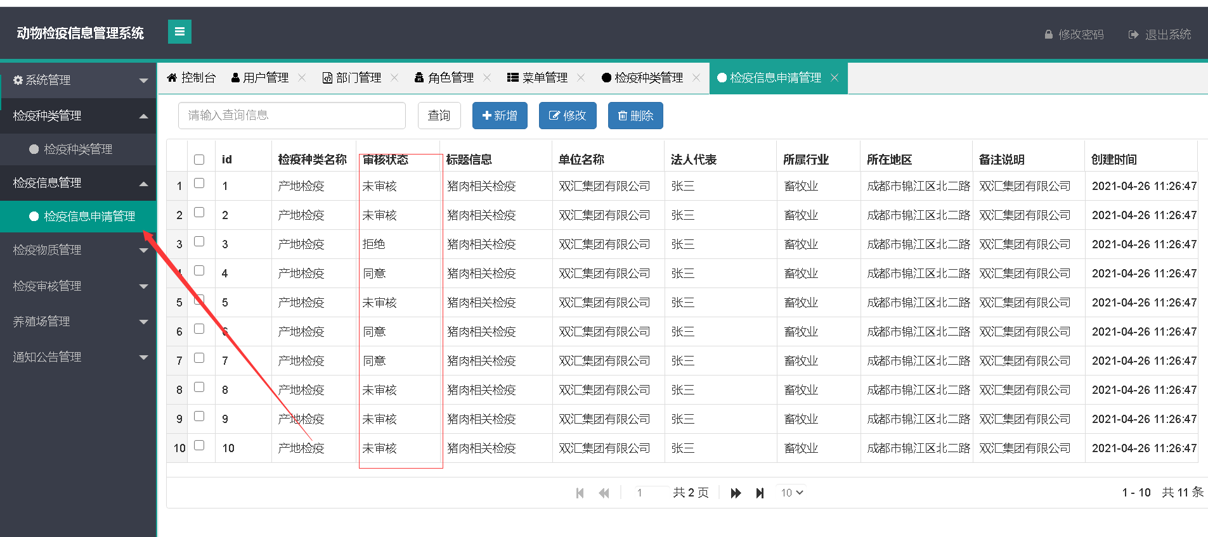Collapse the 检疫信息管理 sidebar section
1208x537 pixels.
pos(78,183)
